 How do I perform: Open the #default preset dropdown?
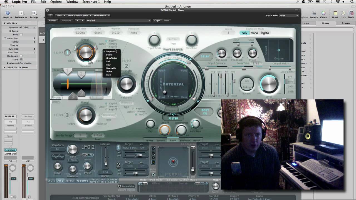tap(118, 20)
